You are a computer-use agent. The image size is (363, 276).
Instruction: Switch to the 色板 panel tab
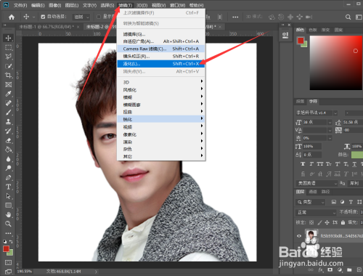(313, 30)
